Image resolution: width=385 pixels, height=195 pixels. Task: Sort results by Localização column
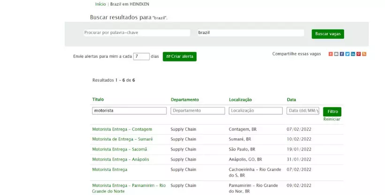coord(240,99)
